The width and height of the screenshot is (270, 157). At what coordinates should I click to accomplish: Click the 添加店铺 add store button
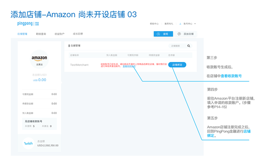pyautogui.click(x=186, y=34)
